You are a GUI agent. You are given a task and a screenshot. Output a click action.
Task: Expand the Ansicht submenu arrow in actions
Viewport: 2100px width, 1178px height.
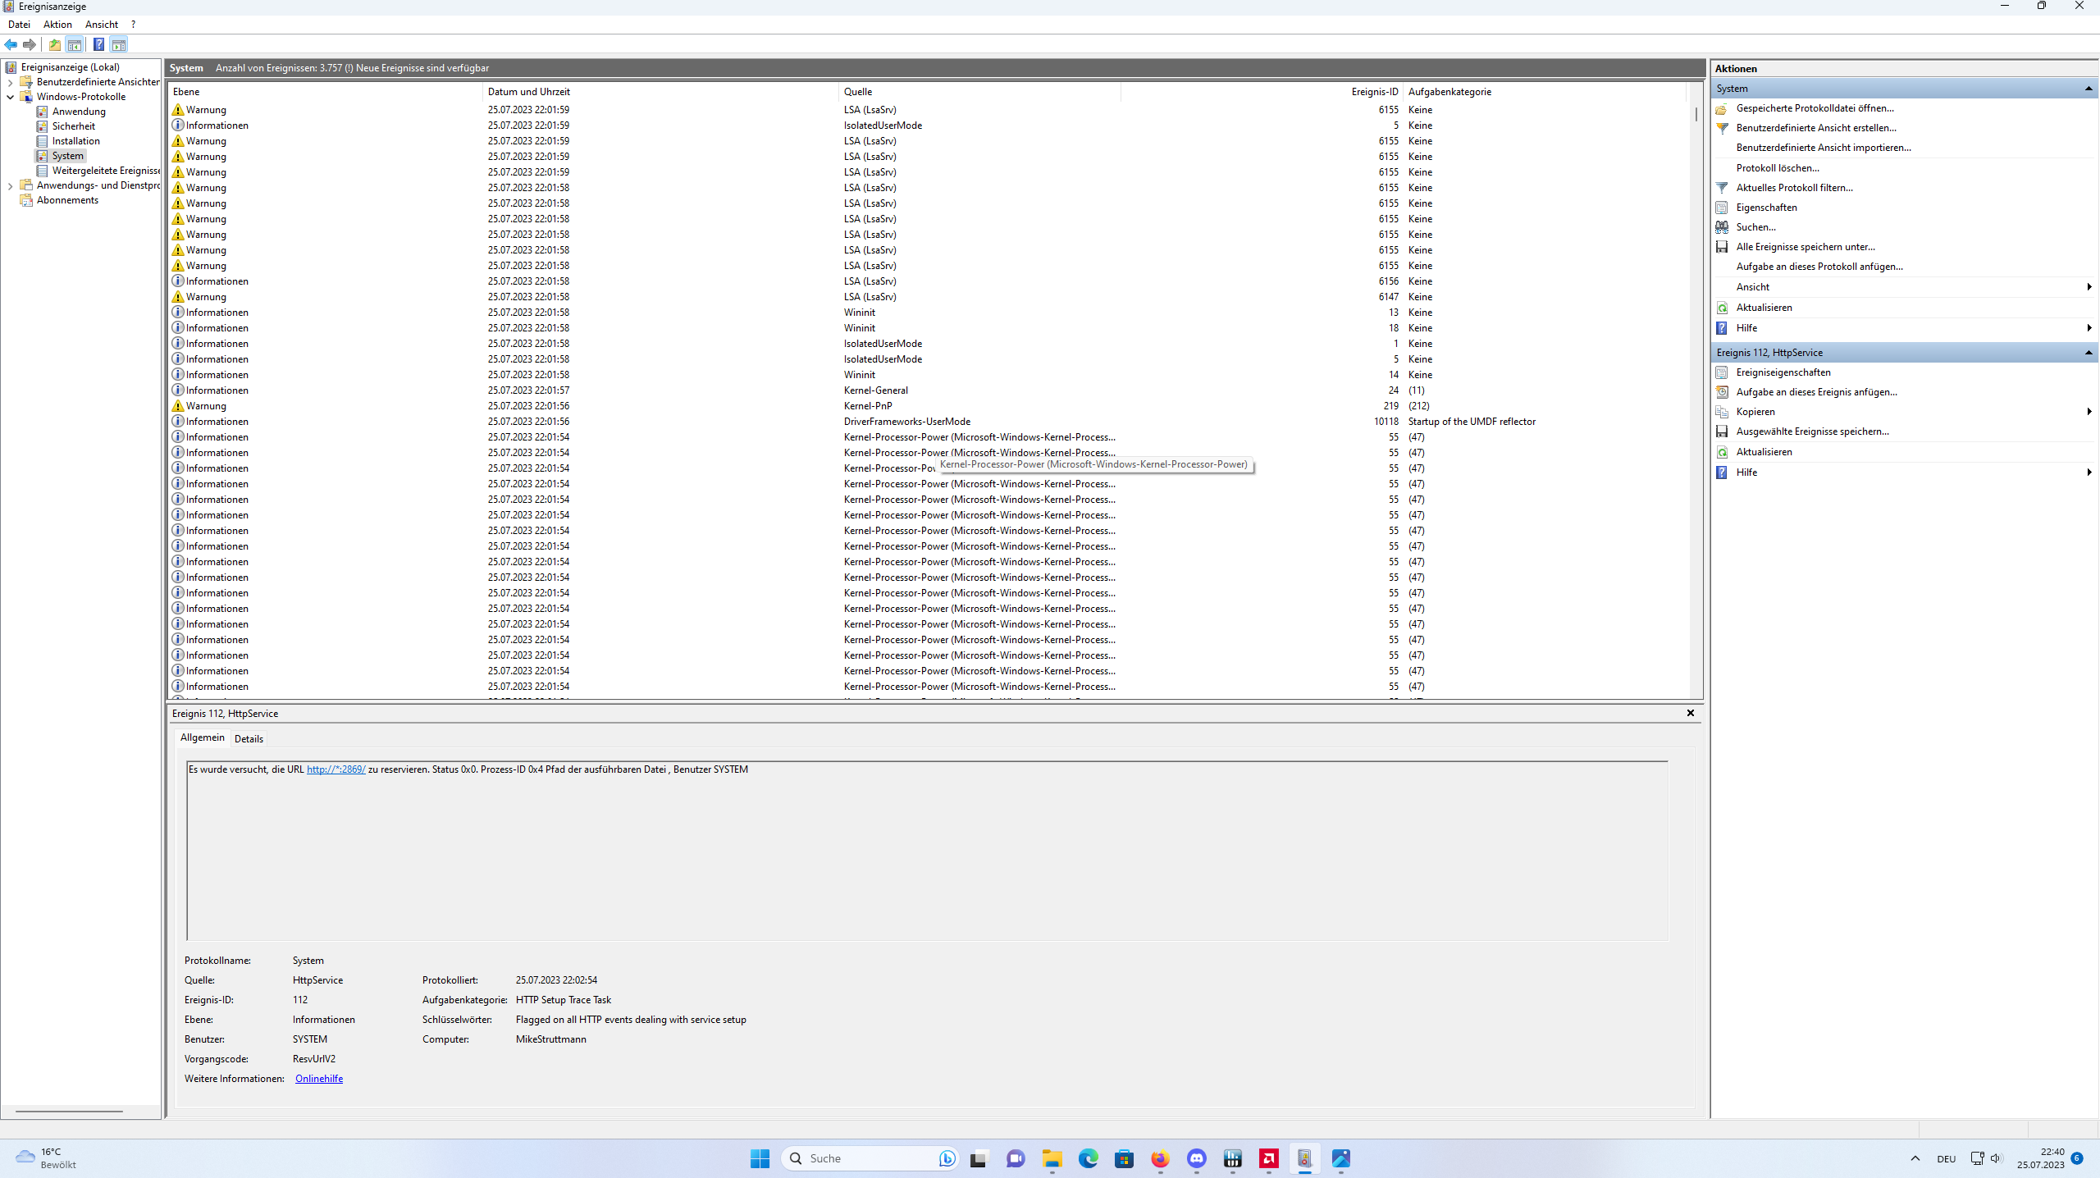pyautogui.click(x=2089, y=287)
